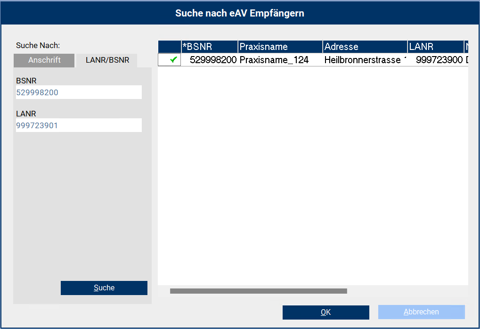Screen dimensions: 480x329
Task: Click the Suche Nach label text
Action: (33, 45)
